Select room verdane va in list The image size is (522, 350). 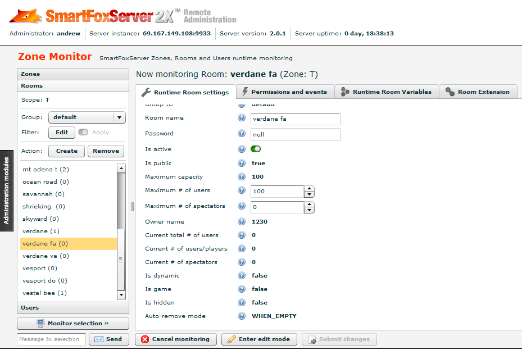pos(46,256)
